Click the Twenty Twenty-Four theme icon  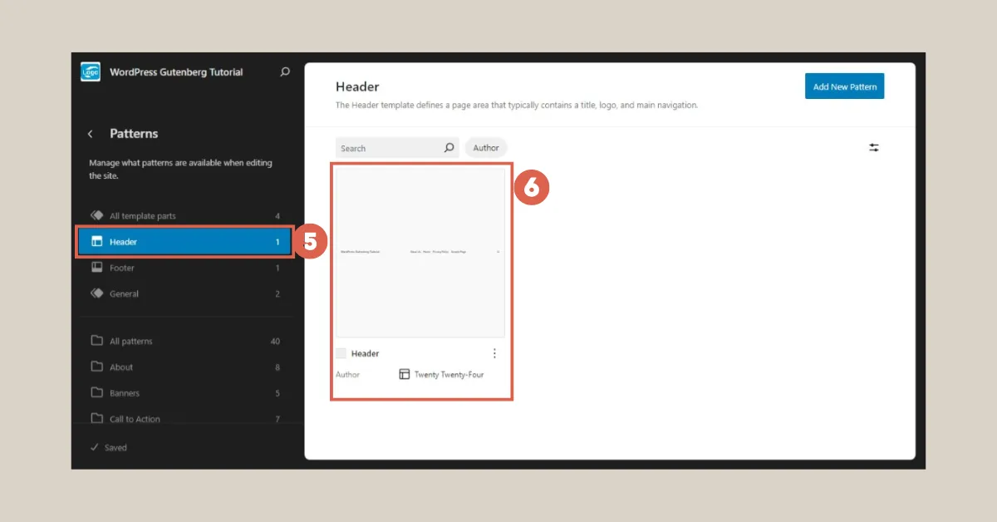(x=405, y=375)
